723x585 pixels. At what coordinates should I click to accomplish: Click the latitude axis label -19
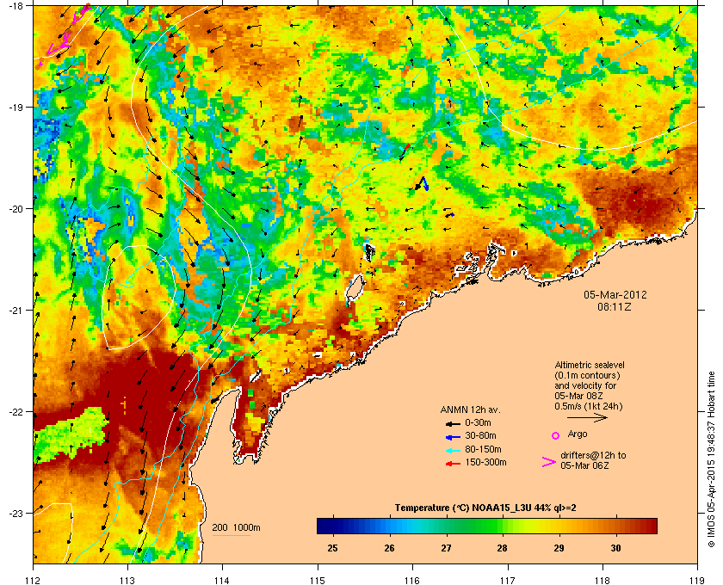15,107
